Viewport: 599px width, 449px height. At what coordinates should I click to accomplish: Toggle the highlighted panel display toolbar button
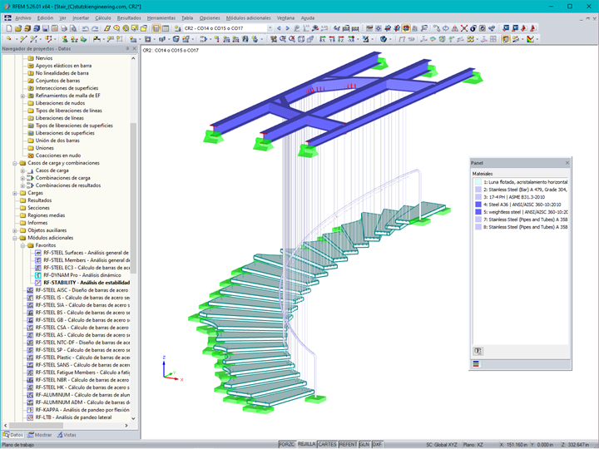click(506, 39)
